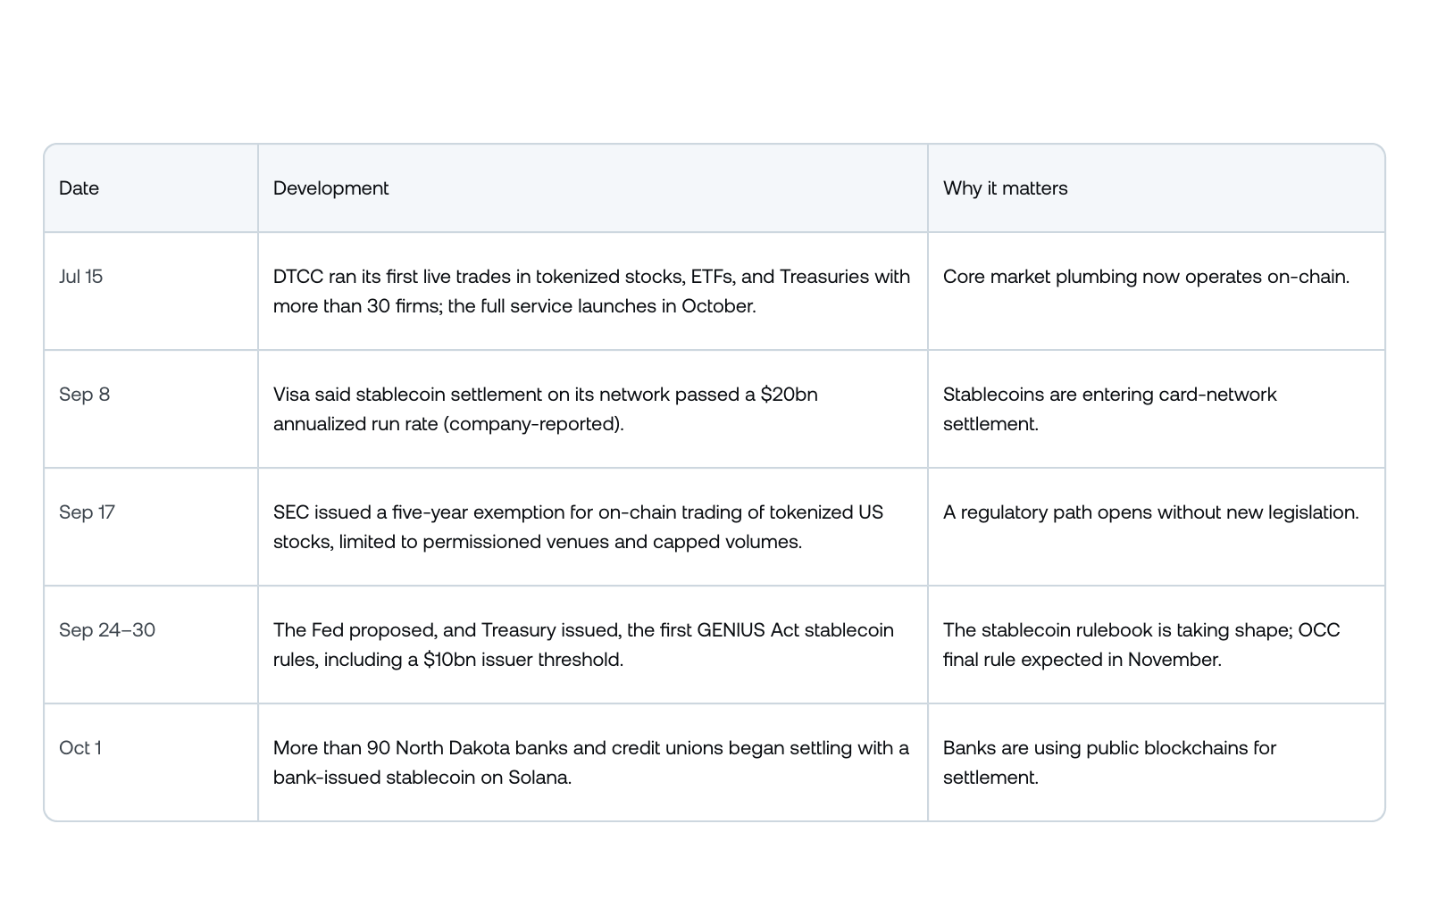Click the Visa stablecoin settlement text

pyautogui.click(x=545, y=409)
